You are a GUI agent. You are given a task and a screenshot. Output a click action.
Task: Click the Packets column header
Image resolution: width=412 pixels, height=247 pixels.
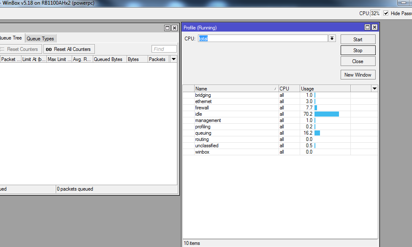pyautogui.click(x=159, y=59)
